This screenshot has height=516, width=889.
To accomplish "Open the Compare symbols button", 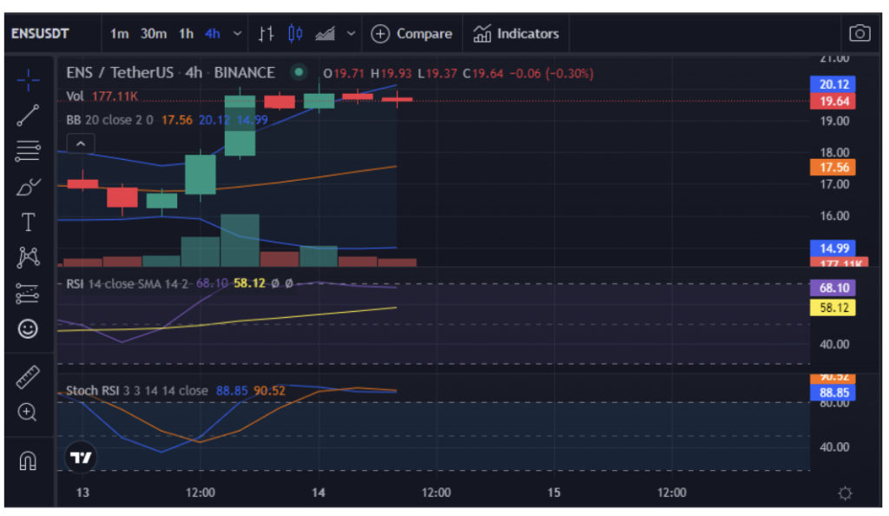I will [x=412, y=34].
